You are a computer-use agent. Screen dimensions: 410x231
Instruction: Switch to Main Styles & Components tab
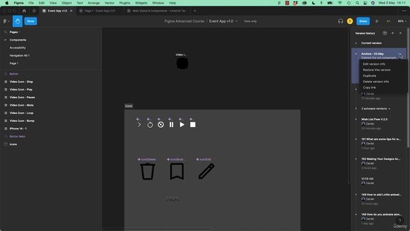click(x=159, y=11)
